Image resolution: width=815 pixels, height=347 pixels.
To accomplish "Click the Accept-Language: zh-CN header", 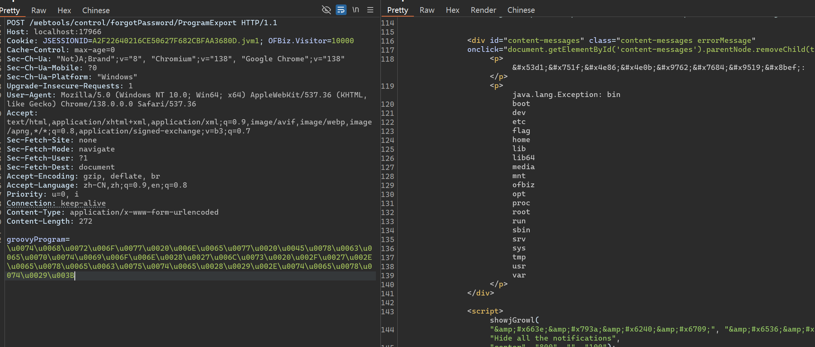I will tap(97, 185).
